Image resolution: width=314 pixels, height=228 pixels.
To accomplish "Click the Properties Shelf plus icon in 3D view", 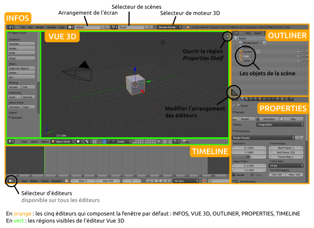I will [x=227, y=36].
